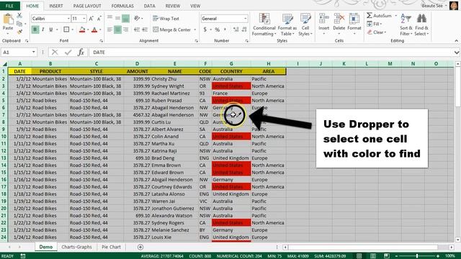Open the Pie Chart sheet tab
Viewport: 461px width, 259px height.
coord(111,247)
